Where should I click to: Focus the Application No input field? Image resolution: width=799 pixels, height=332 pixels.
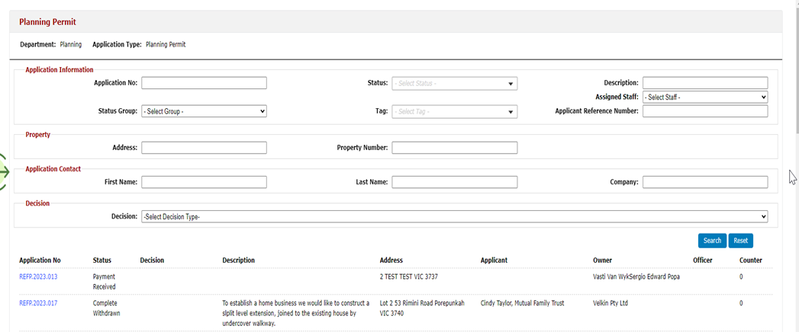204,83
